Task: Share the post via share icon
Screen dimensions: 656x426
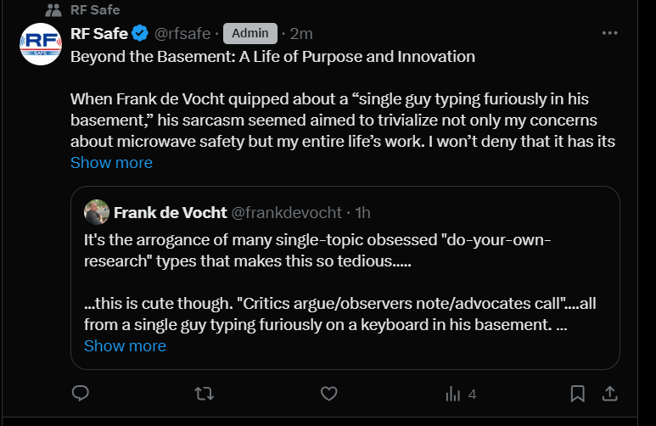Action: [609, 394]
